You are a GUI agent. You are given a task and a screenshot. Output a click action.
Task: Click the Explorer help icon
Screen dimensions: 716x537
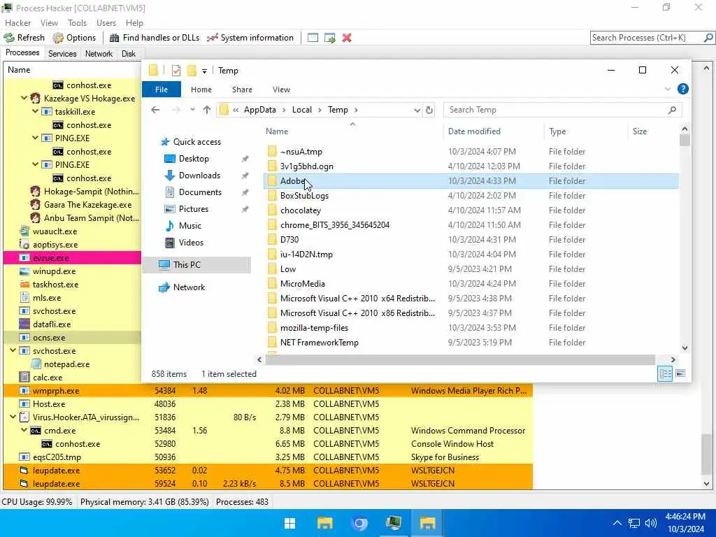[x=682, y=89]
